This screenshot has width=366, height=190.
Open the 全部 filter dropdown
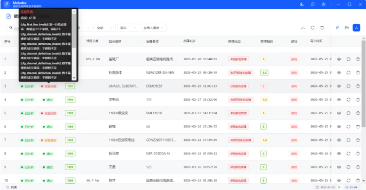(x=105, y=28)
